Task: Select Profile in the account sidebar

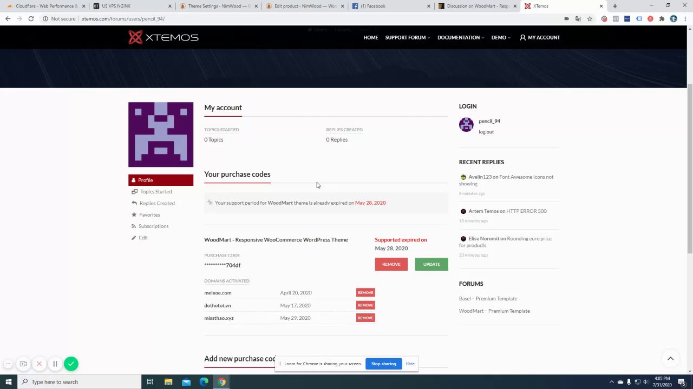Action: (161, 180)
